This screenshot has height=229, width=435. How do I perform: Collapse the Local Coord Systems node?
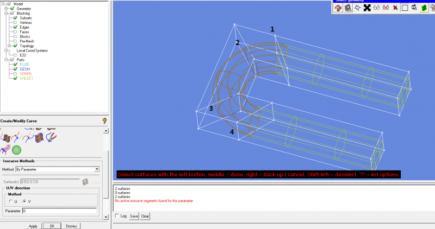pyautogui.click(x=6, y=50)
